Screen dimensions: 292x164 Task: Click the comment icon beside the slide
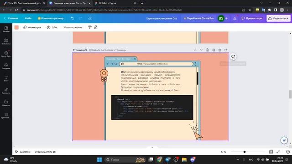pos(233,56)
